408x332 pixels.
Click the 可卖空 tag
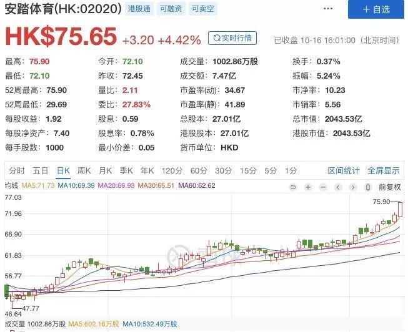click(203, 9)
